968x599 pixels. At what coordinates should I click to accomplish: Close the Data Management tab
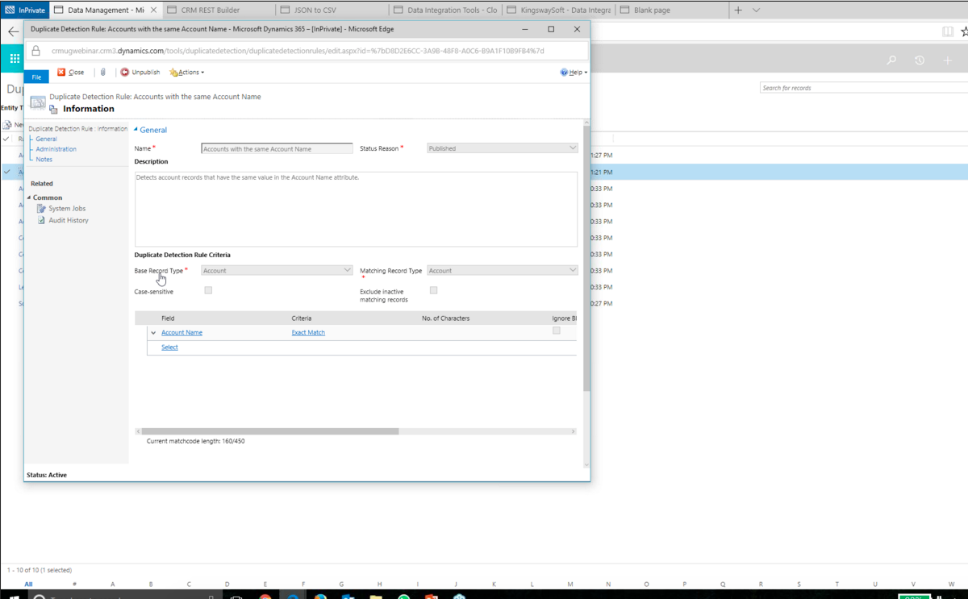coord(153,10)
